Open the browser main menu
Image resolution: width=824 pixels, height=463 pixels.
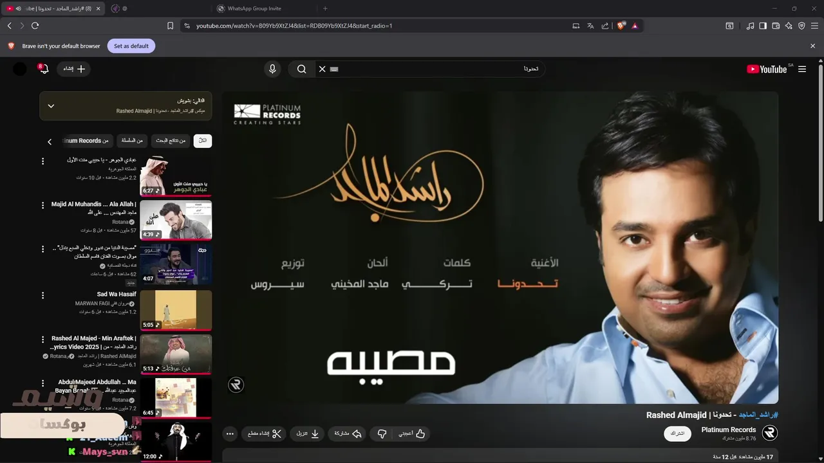[x=814, y=26]
